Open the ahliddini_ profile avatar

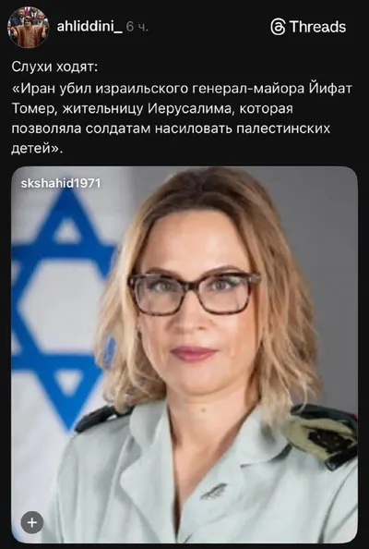point(28,27)
